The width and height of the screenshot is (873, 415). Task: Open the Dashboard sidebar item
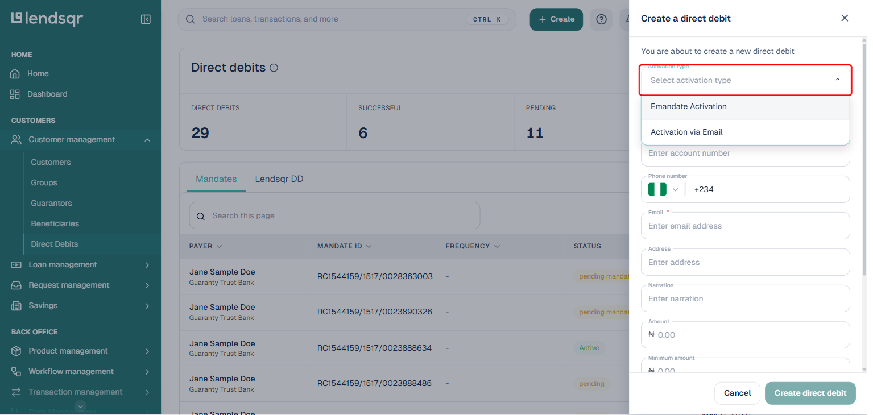click(x=47, y=94)
